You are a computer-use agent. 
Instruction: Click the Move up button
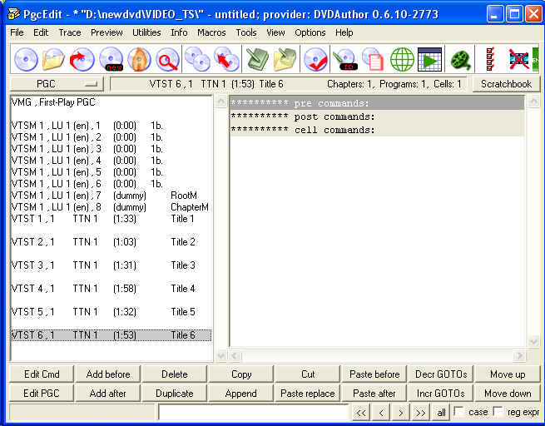tap(508, 374)
